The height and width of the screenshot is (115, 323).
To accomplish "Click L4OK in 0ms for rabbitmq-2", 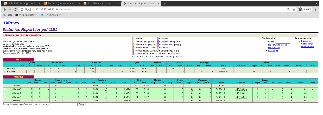I will point(241,93).
